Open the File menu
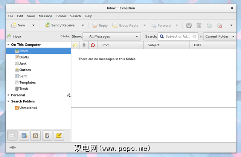241x157 pixels. tap(11, 16)
